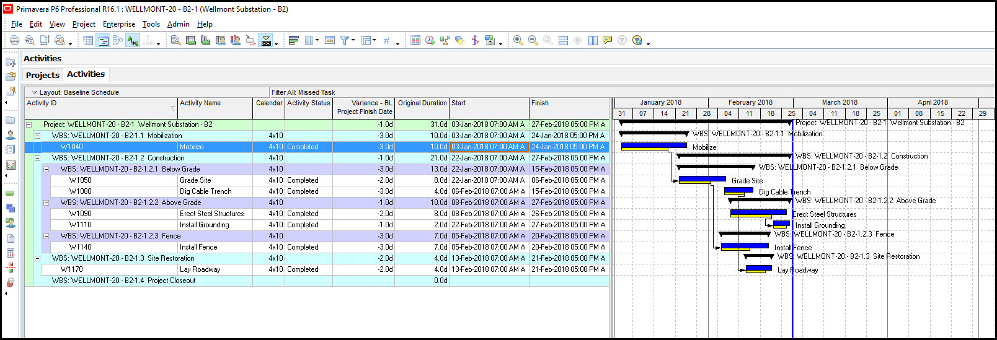The image size is (997, 340).
Task: Open the Resources icon in left sidebar
Action: (11, 134)
